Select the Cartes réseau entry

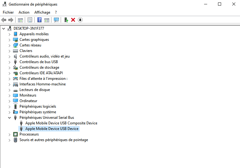click(30, 45)
